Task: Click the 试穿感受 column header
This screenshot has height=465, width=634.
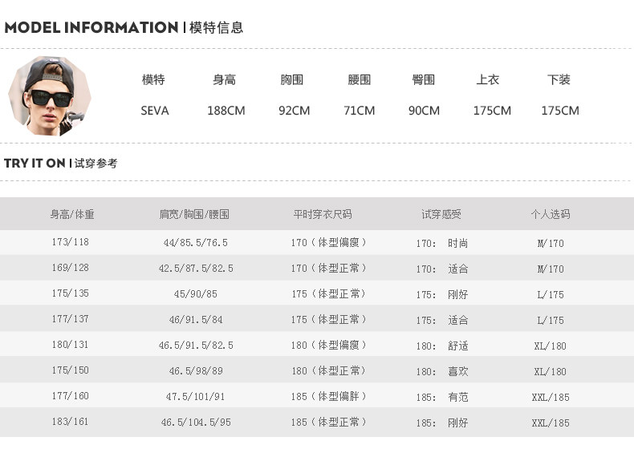Action: 441,214
